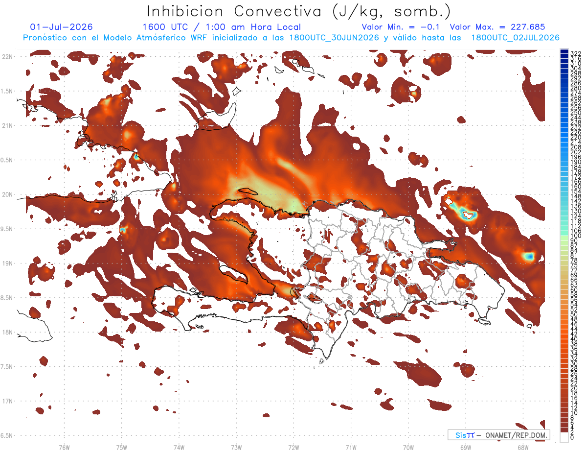Click the '69W' longitude label
587x454 pixels.
tap(466, 447)
